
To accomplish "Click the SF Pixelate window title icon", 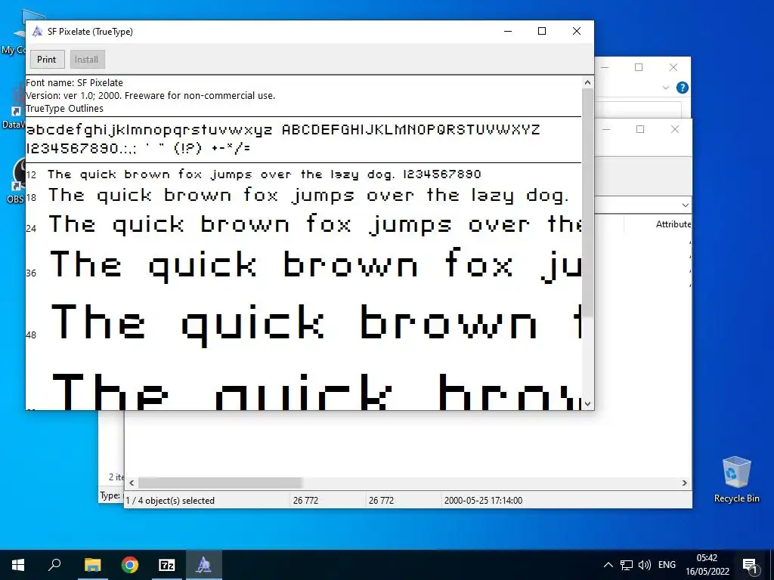I will (37, 32).
